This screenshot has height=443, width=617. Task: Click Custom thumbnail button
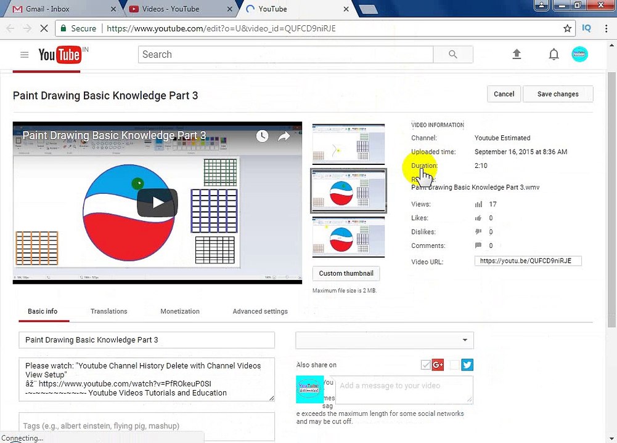point(346,273)
